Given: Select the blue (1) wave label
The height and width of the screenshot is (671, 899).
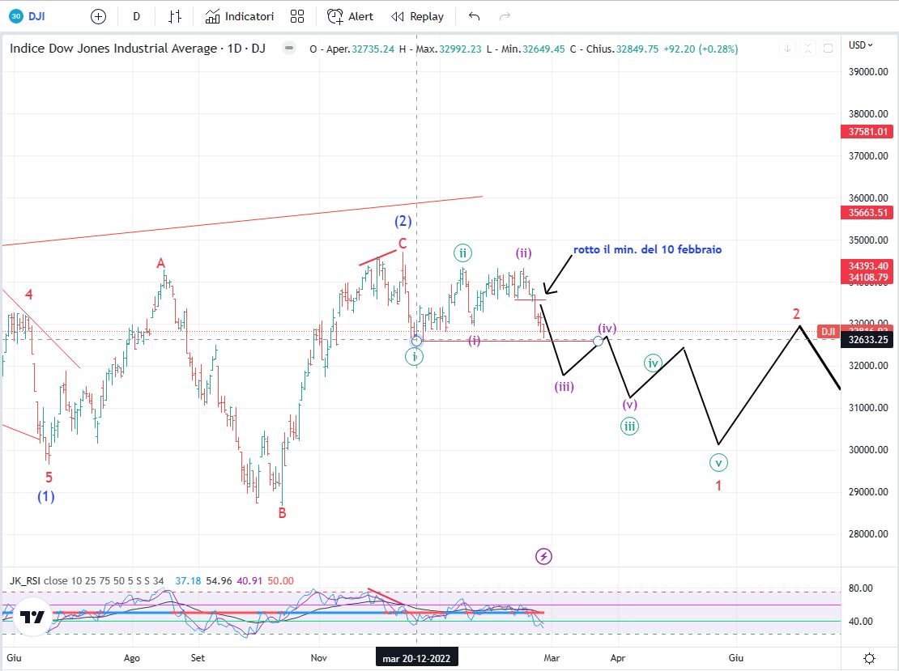Looking at the screenshot, I should click(46, 496).
